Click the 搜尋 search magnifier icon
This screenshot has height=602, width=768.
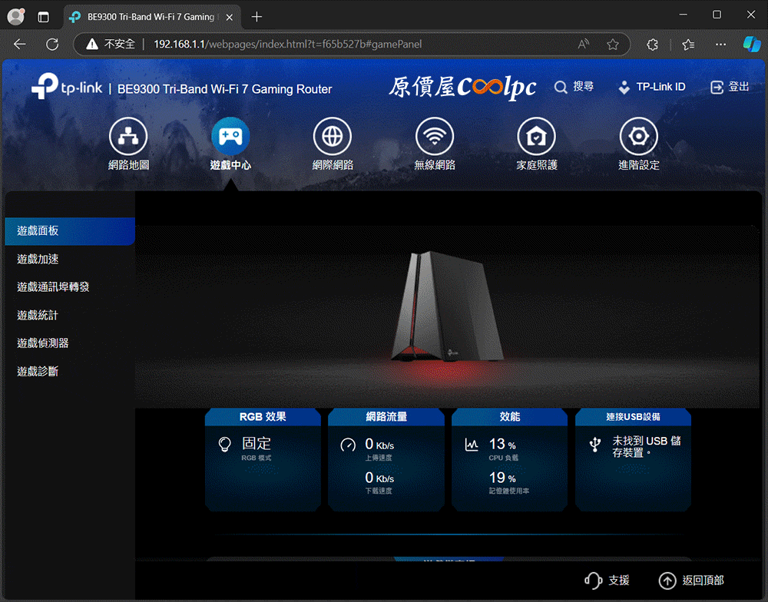[x=561, y=88]
